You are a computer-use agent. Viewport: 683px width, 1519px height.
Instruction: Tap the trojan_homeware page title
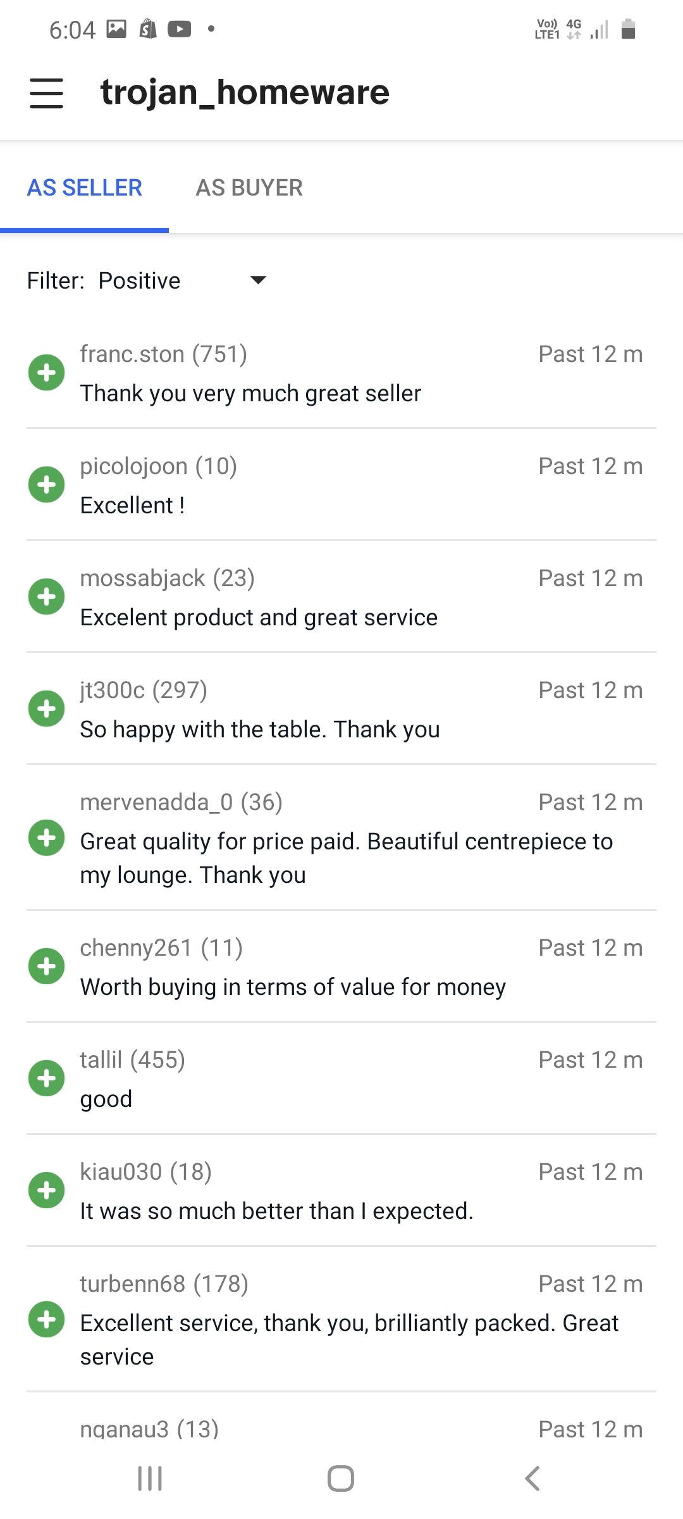[245, 92]
